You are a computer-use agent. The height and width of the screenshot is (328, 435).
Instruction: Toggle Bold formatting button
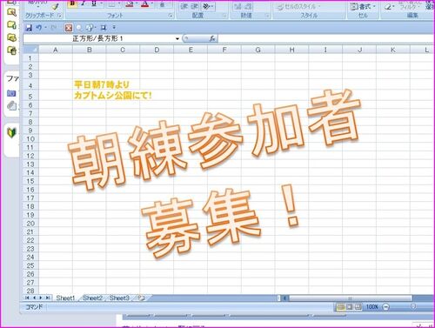72,4
